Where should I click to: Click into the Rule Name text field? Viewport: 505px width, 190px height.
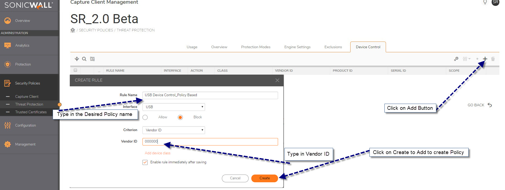click(210, 95)
